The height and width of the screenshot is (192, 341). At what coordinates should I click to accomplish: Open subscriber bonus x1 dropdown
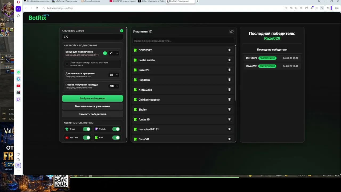coord(114,53)
